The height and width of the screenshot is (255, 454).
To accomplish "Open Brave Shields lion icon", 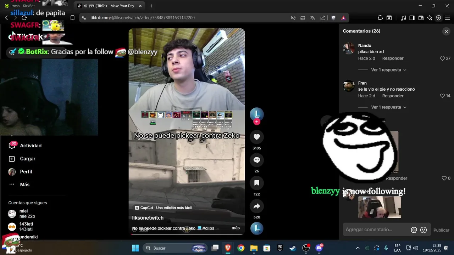I will point(333,18).
